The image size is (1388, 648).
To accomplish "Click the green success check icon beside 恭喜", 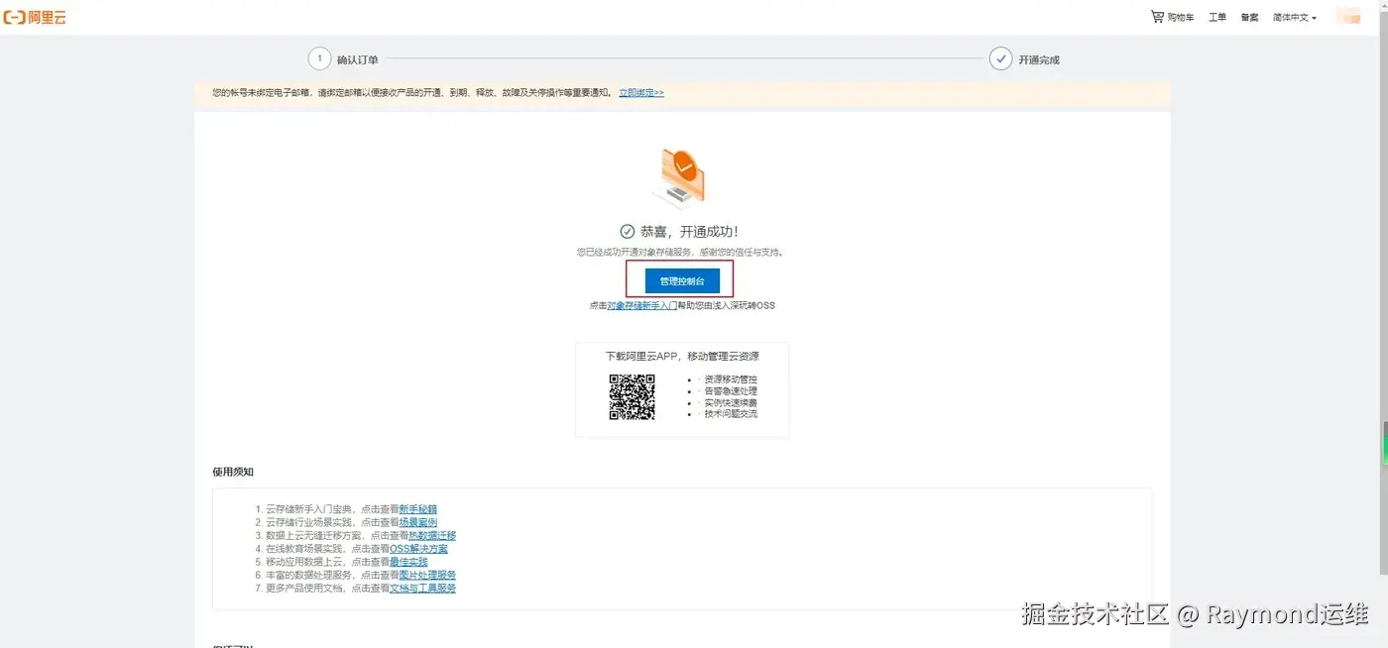I will tap(627, 231).
